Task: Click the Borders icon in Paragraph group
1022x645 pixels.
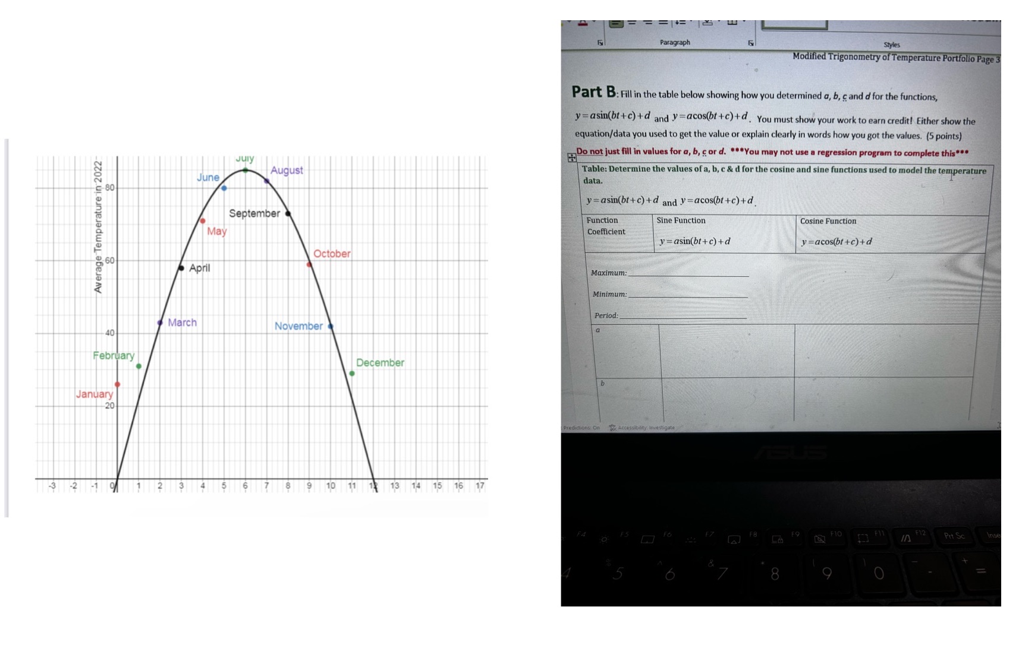Action: coord(734,23)
